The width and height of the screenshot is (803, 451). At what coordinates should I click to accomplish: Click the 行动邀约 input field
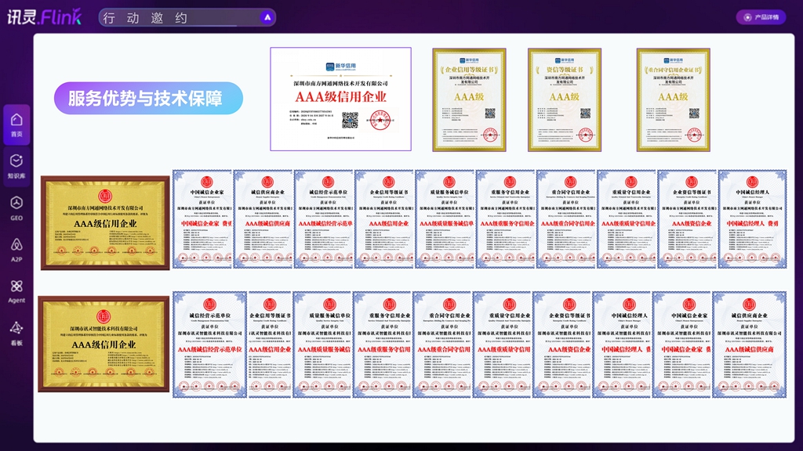coord(187,18)
